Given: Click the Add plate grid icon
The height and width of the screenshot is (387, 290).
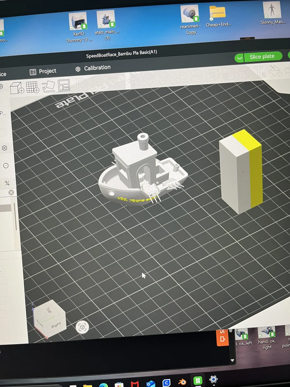Looking at the screenshot, I should pos(32,87).
